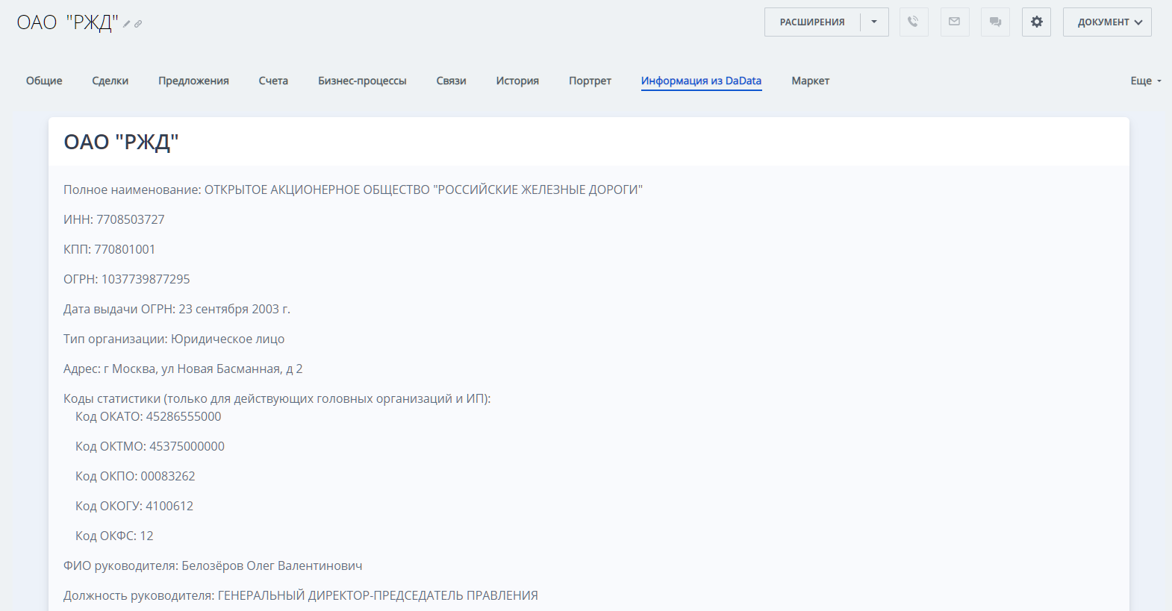Image resolution: width=1172 pixels, height=611 pixels.
Task: Open the chat bubbles icon button
Action: point(995,22)
